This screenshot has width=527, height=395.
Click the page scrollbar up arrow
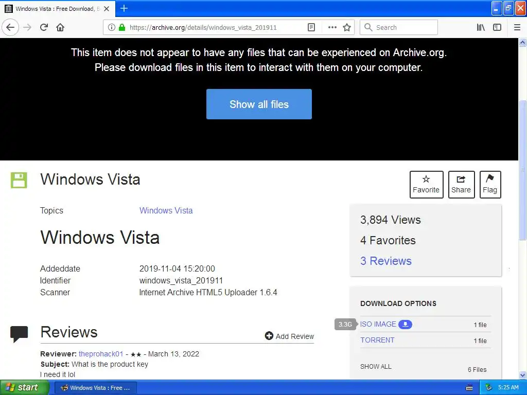(523, 42)
